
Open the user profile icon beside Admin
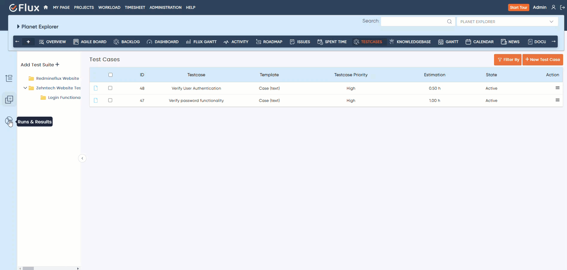click(554, 7)
